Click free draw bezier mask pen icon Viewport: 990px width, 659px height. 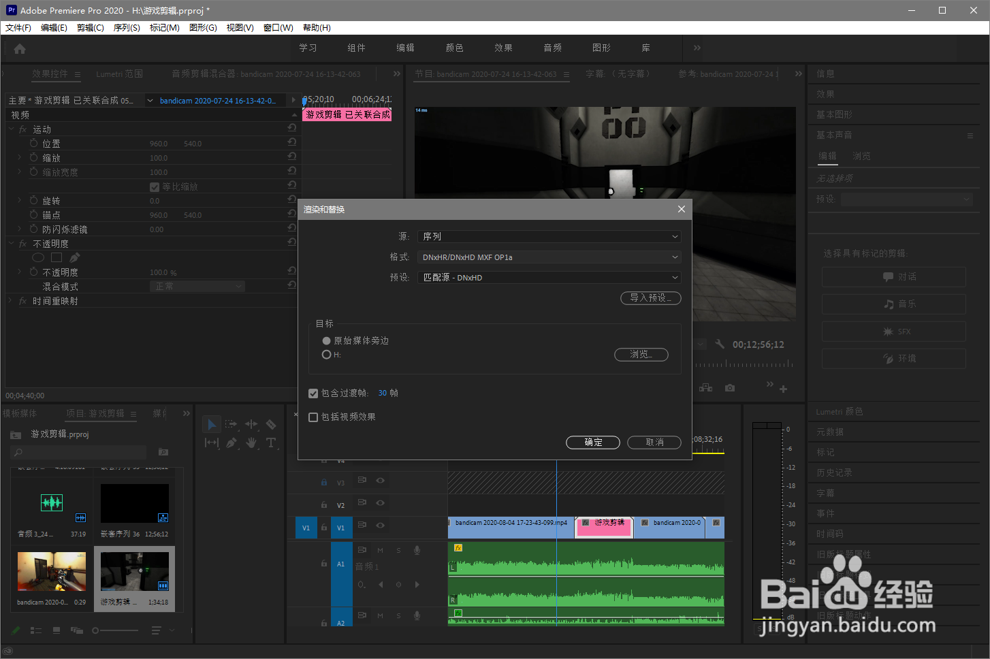[x=75, y=257]
